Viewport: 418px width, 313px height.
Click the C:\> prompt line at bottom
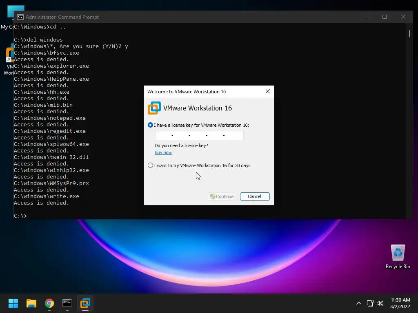coord(20,216)
